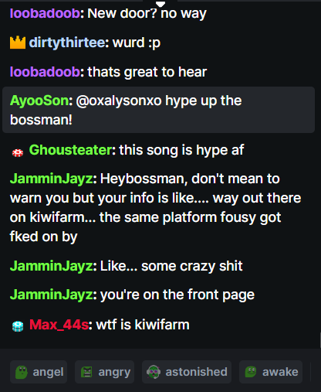Click the crown badge beside dirtythirtee
321x392 pixels.
tap(18, 43)
